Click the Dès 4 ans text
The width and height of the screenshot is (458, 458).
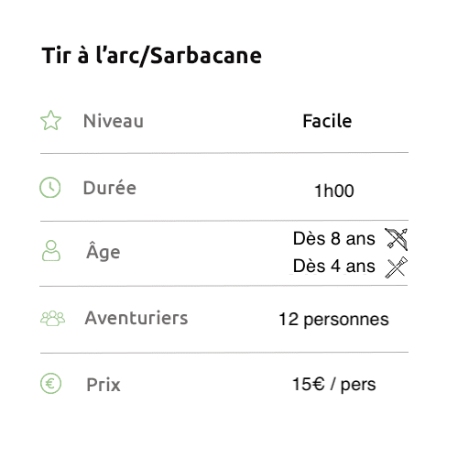[x=333, y=266]
